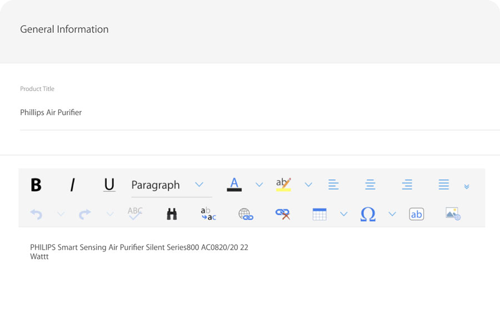Screen dimensions: 500x333
Task: Click the Product Title input field
Action: coord(260,113)
